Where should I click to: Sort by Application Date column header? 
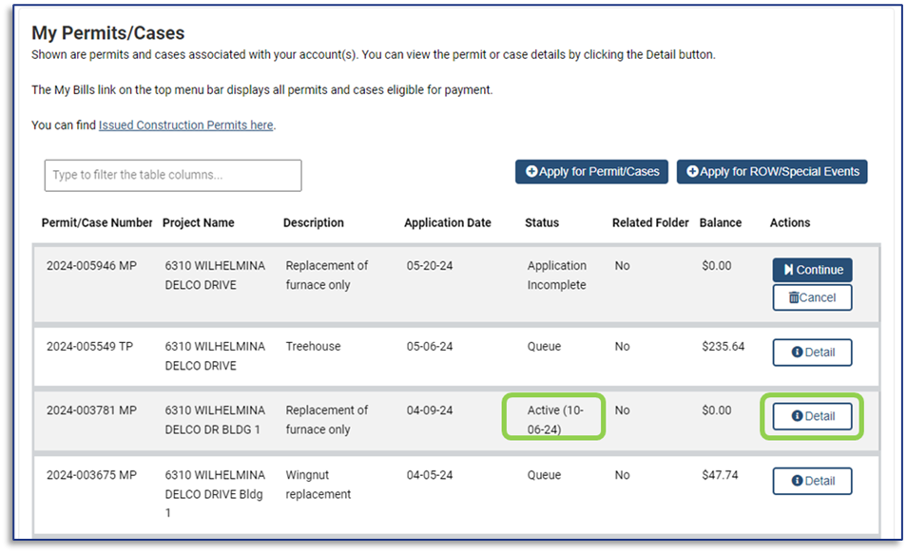(447, 223)
